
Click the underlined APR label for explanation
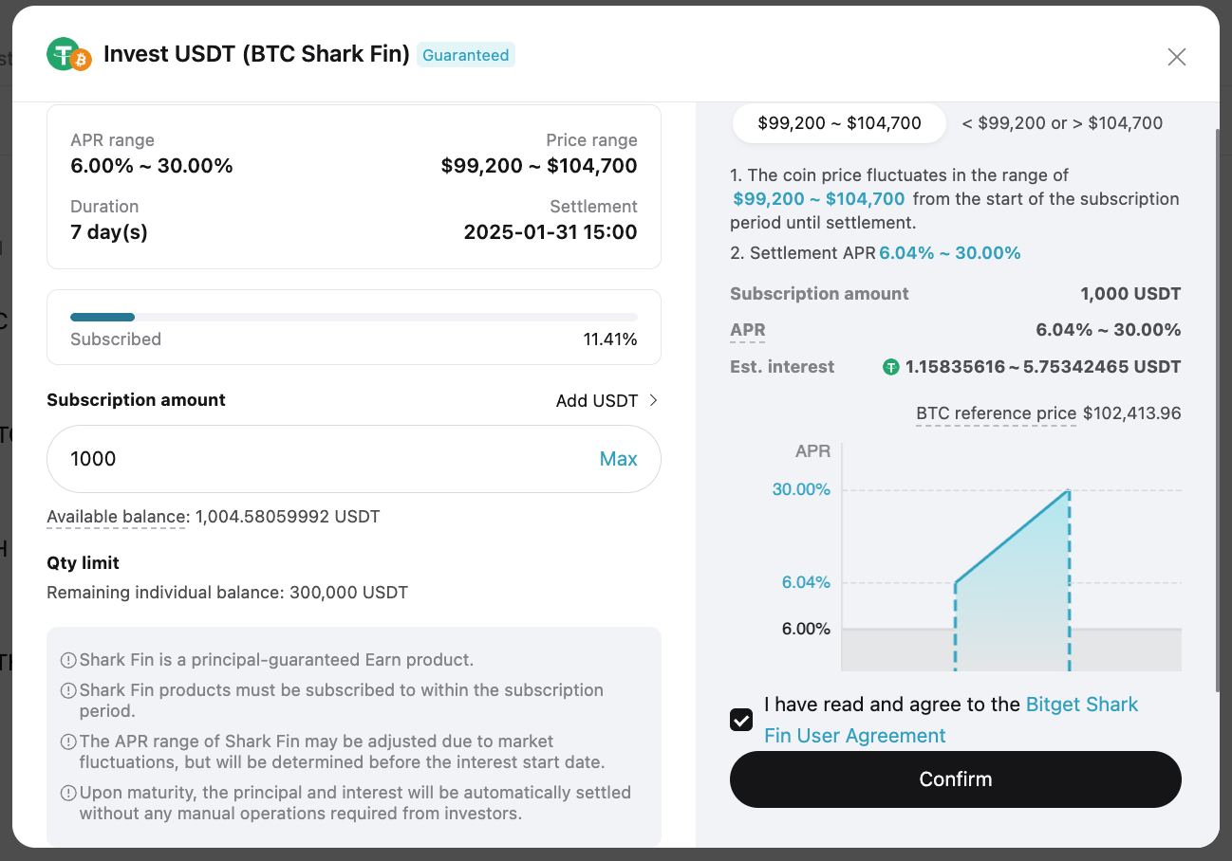pos(748,331)
